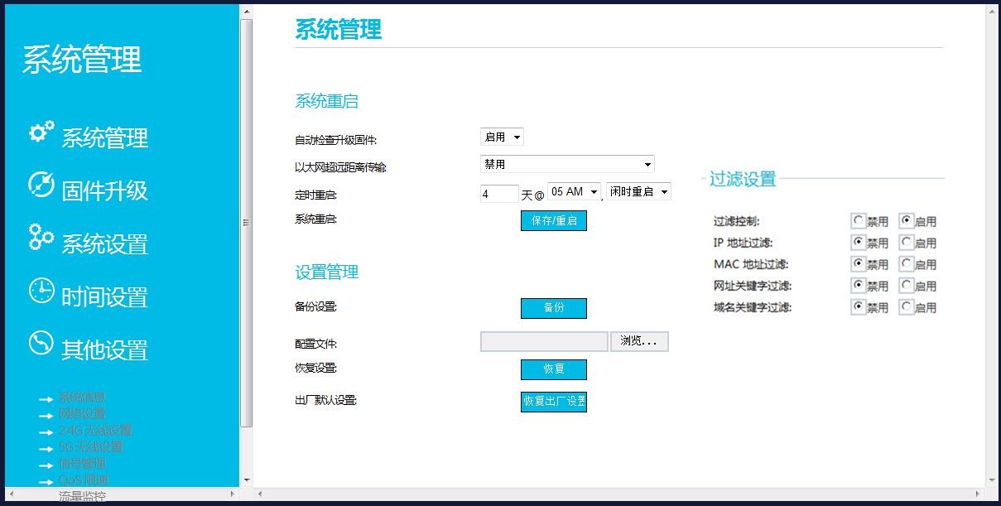1001x506 pixels.
Task: Open the 5G 无线设置 link
Action: tap(90, 447)
